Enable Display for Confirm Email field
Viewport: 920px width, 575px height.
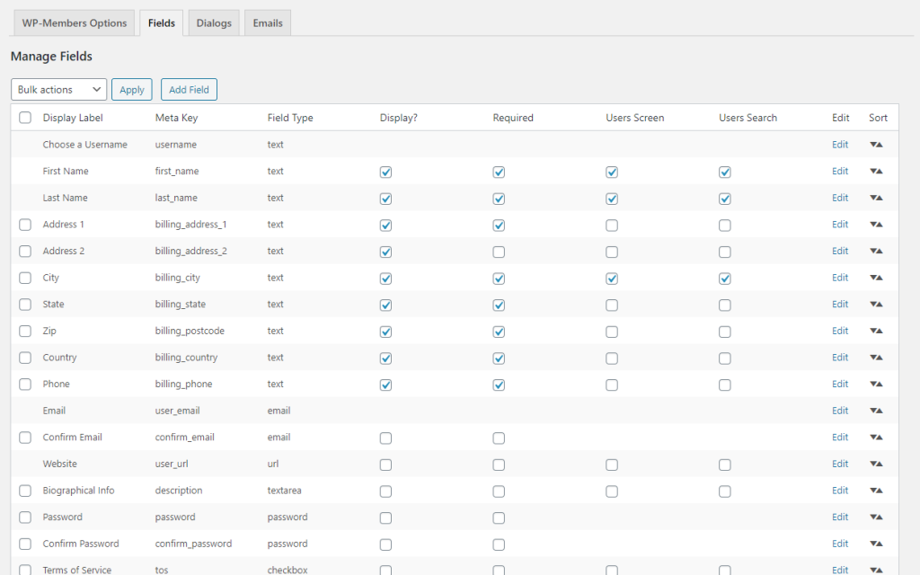click(x=385, y=438)
